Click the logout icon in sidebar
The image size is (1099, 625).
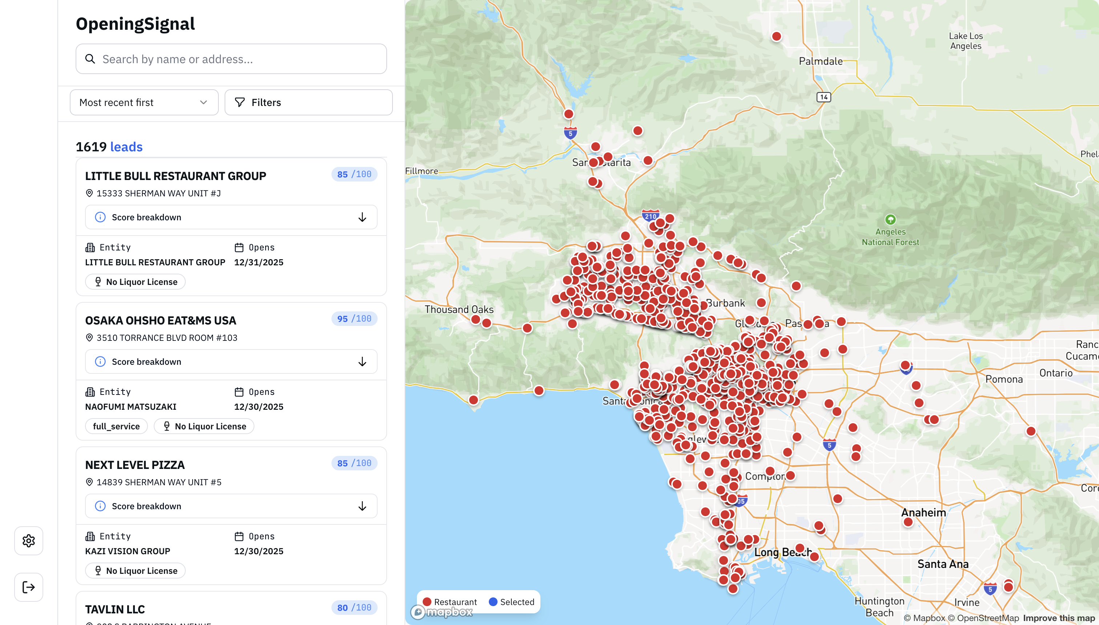click(28, 587)
